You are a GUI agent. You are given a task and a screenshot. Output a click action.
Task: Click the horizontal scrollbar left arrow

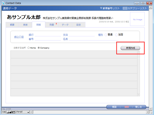coord(31,112)
